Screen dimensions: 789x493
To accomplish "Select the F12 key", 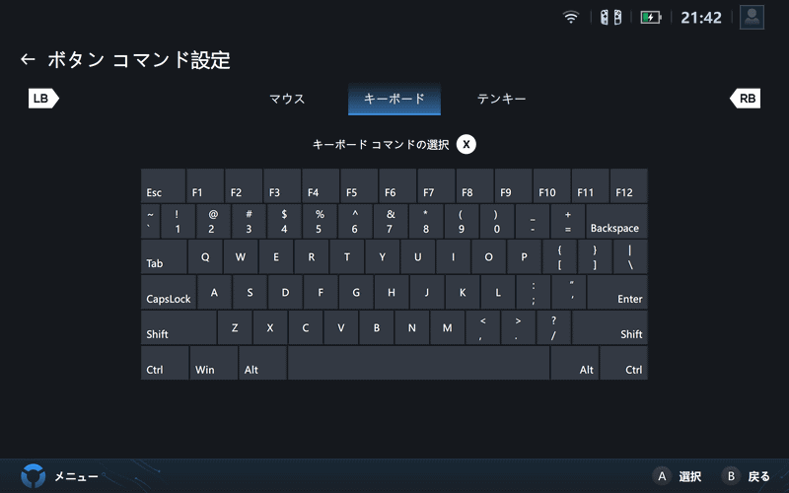I will (628, 185).
